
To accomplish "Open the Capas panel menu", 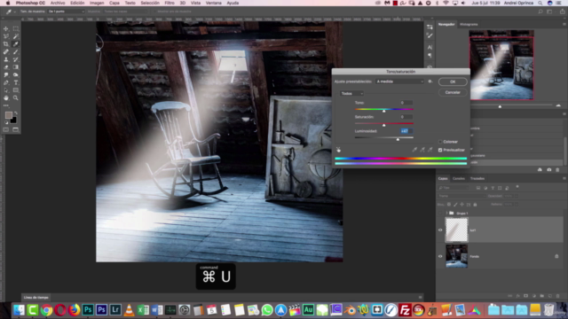I will point(564,178).
